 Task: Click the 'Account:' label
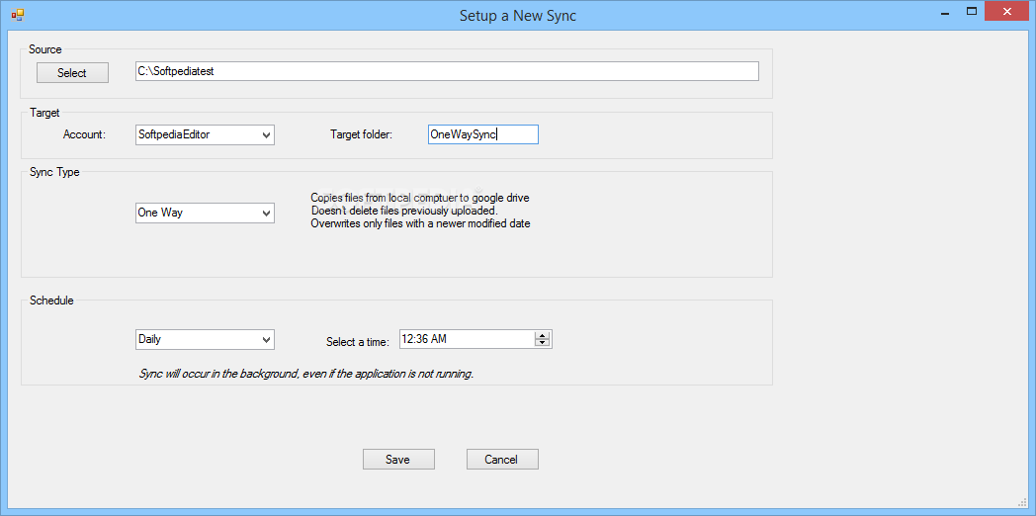click(x=85, y=134)
